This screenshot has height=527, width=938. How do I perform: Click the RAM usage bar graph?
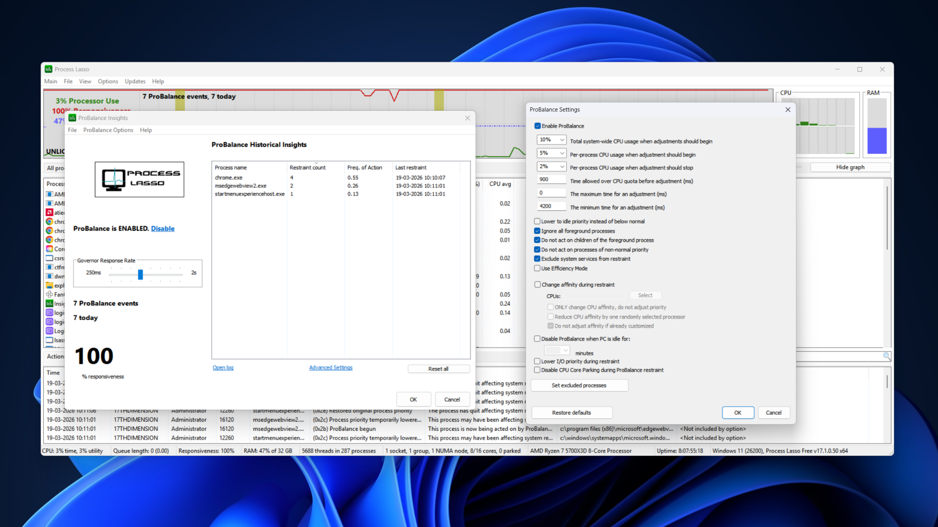877,126
